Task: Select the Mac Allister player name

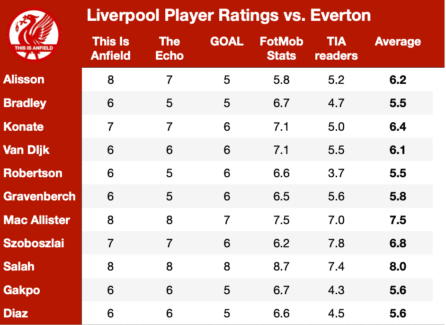Action: (36, 220)
